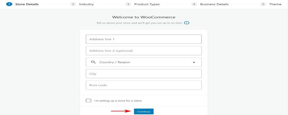The width and height of the screenshot is (288, 115).
Task: Click the info icon beside the subtitle
Action: point(187,23)
